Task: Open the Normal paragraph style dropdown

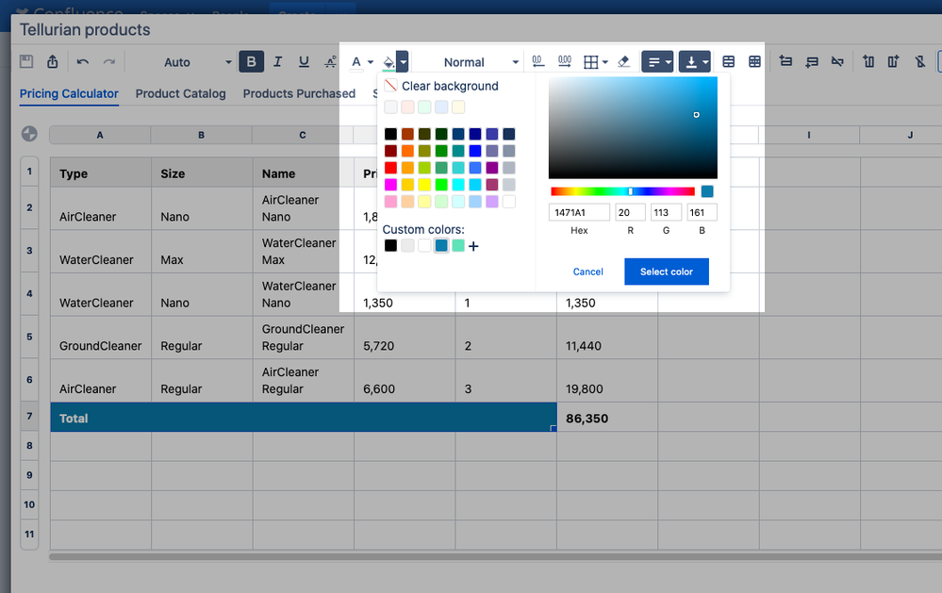Action: tap(481, 61)
